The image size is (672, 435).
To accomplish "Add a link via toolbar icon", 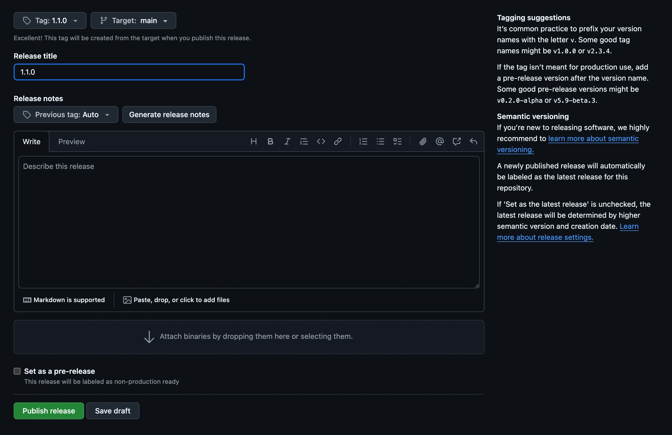I will click(338, 141).
